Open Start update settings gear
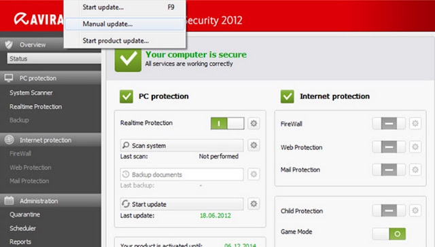The width and height of the screenshot is (435, 247). 254,204
